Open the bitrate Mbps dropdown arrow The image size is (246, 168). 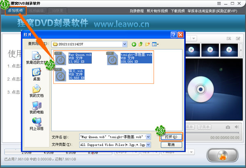pyautogui.click(x=191, y=152)
